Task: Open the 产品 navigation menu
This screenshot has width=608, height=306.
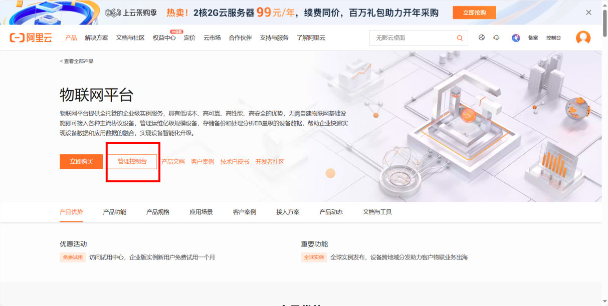Action: [x=71, y=38]
